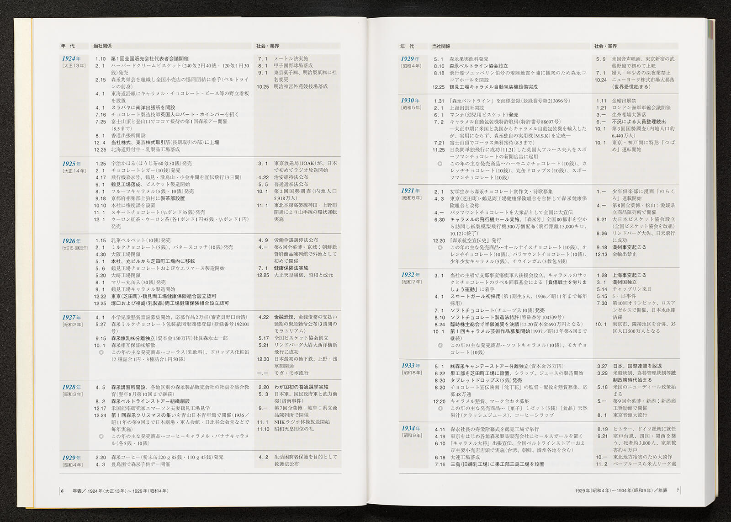Click the entry "健康保険法実施"
The width and height of the screenshot is (731, 522).
(x=291, y=268)
